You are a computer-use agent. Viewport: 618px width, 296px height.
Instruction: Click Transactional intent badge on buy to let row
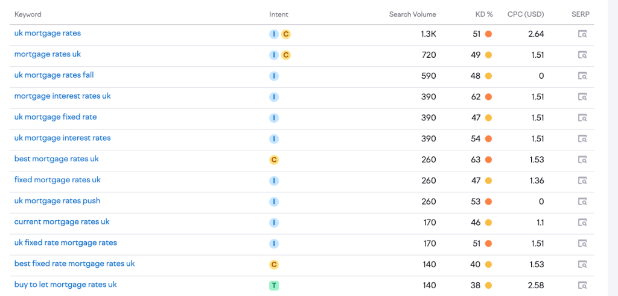coord(274,285)
